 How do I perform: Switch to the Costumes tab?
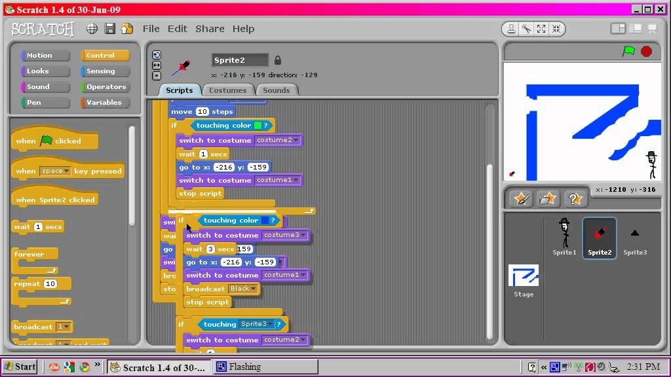(x=228, y=90)
